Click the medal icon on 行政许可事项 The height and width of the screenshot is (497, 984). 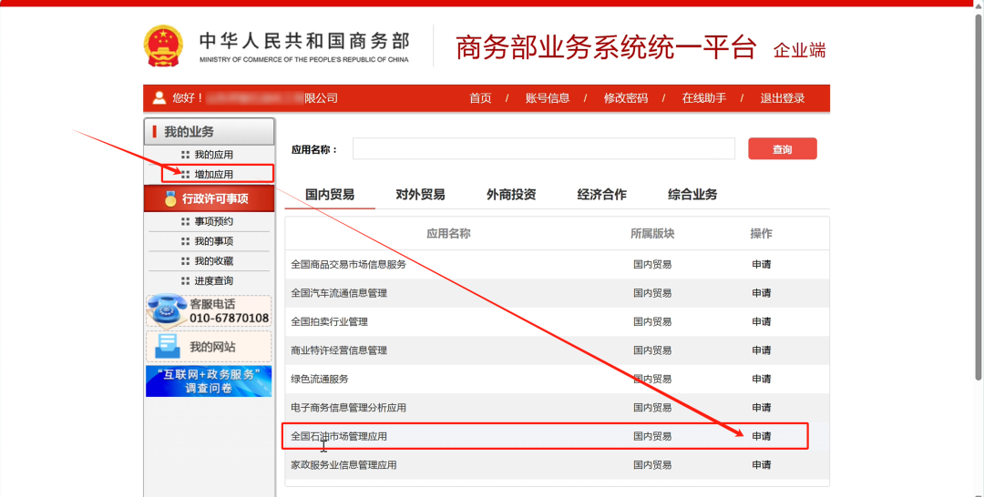click(170, 198)
